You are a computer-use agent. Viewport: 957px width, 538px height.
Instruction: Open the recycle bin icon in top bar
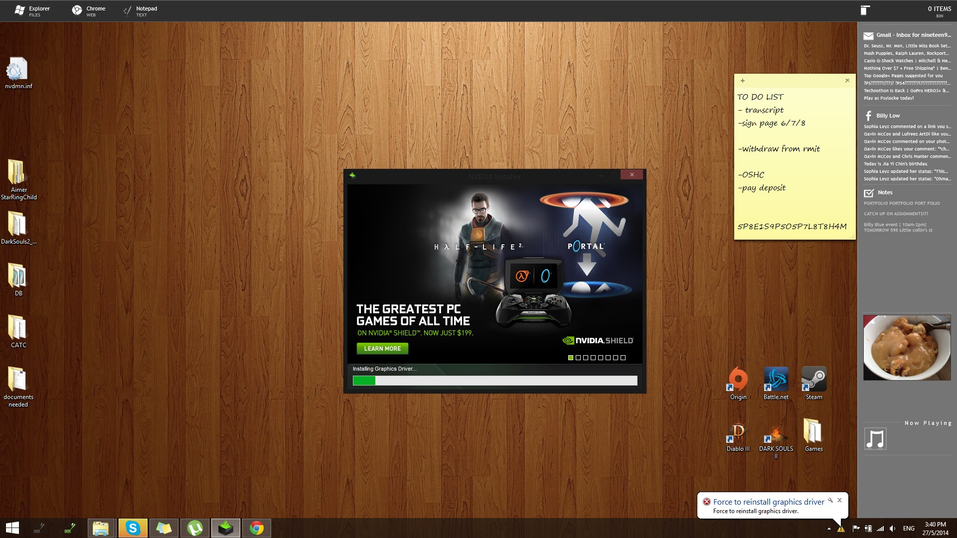[865, 10]
